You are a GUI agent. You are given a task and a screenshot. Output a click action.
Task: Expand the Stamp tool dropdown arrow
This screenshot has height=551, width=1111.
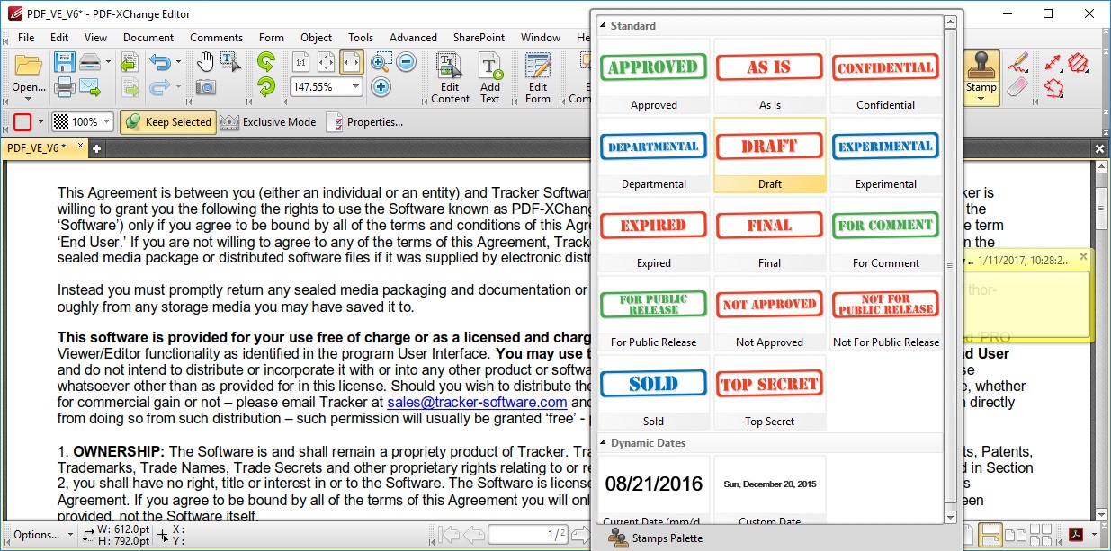(981, 97)
